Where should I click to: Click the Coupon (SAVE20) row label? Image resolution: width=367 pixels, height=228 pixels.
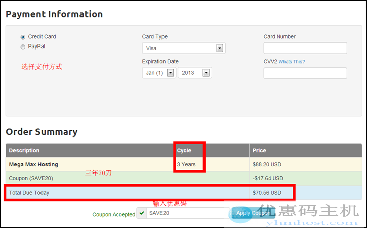coord(31,178)
